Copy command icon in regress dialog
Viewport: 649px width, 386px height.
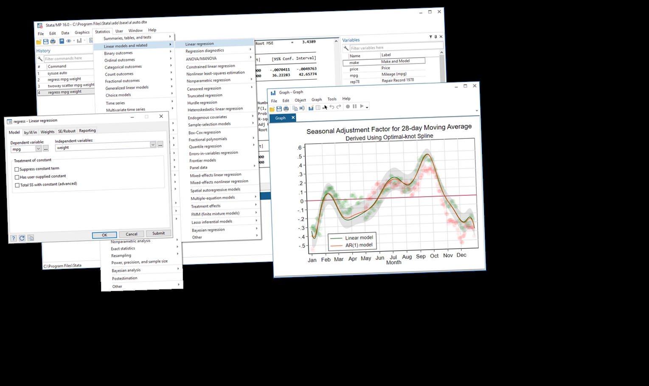pos(31,238)
